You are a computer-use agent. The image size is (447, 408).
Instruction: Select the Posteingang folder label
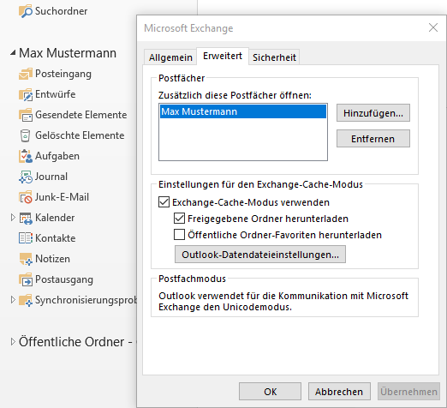click(63, 74)
